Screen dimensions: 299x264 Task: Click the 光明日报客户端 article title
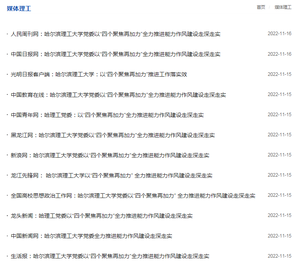coord(99,74)
